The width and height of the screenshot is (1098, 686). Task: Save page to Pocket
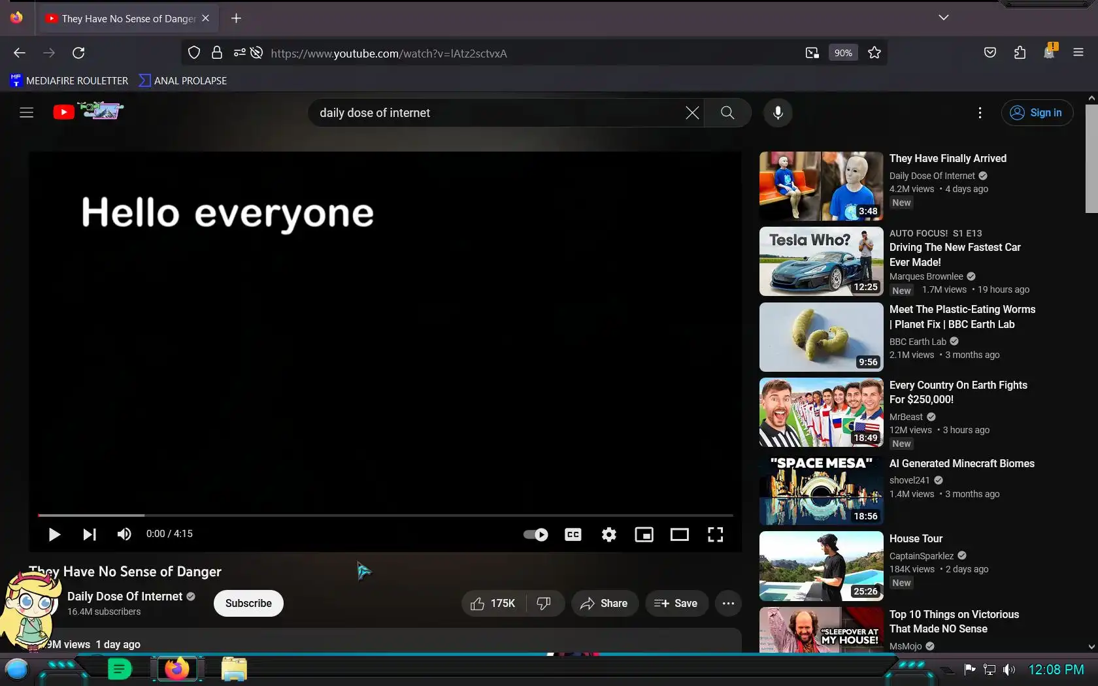(990, 53)
